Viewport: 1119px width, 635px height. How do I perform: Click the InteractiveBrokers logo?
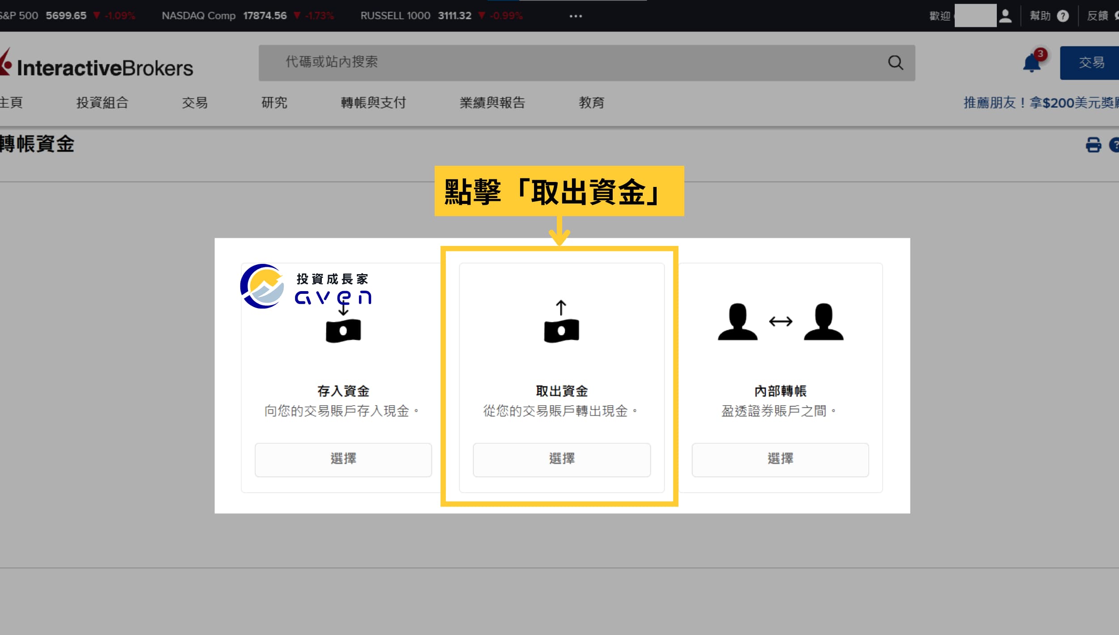click(96, 63)
